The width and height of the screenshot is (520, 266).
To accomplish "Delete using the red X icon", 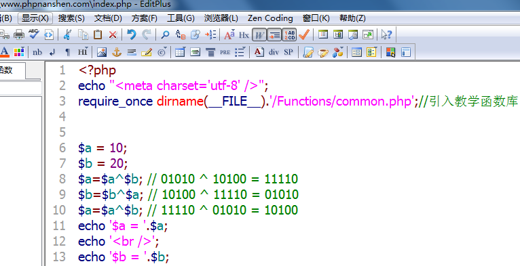I will pyautogui.click(x=113, y=35).
